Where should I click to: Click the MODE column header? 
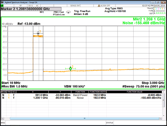click(x=4, y=92)
